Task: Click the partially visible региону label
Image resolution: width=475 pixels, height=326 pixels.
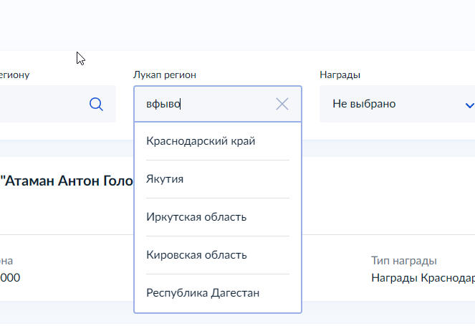Action: (14, 75)
